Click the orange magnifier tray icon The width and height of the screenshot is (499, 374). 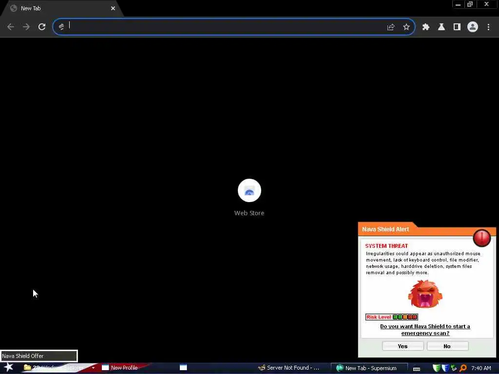click(463, 368)
